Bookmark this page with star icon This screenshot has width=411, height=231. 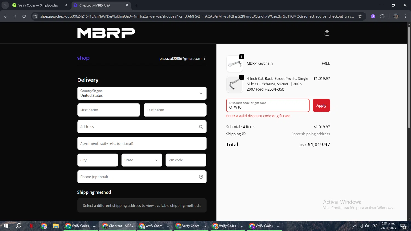[360, 16]
